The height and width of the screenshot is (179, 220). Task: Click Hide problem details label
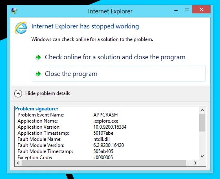coord(48,93)
